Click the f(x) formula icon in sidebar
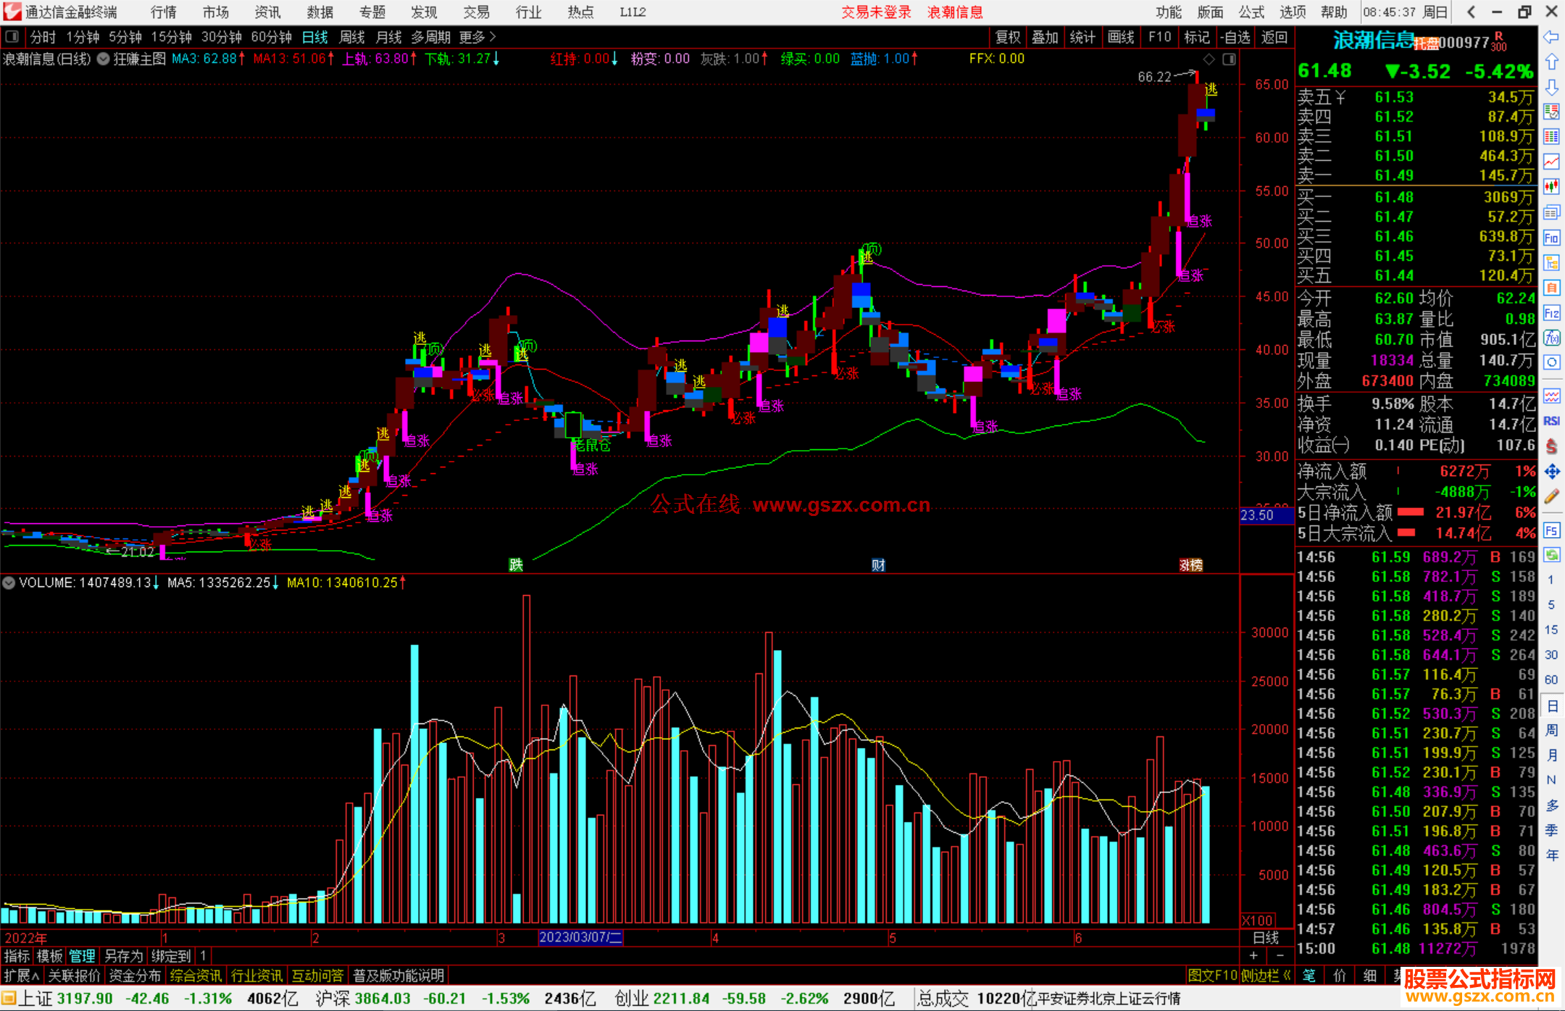The height and width of the screenshot is (1011, 1565). coord(1551,338)
